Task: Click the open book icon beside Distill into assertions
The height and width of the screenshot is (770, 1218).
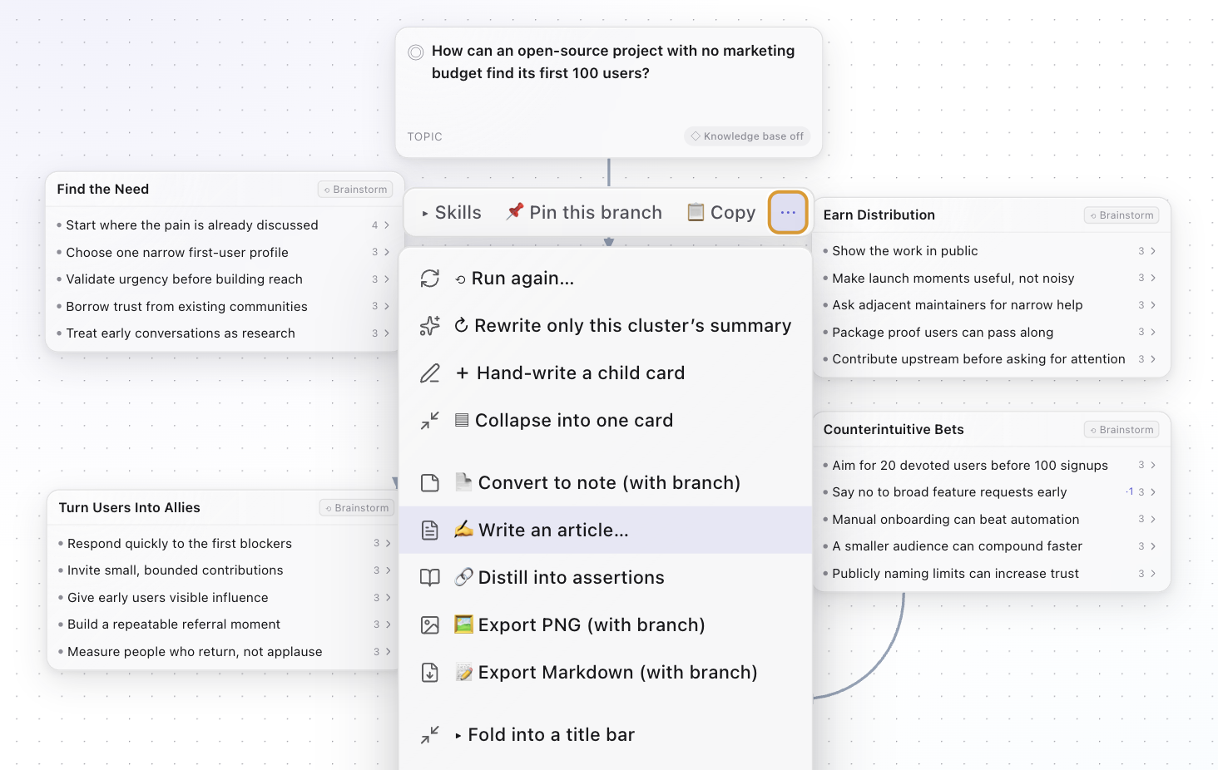Action: [429, 578]
